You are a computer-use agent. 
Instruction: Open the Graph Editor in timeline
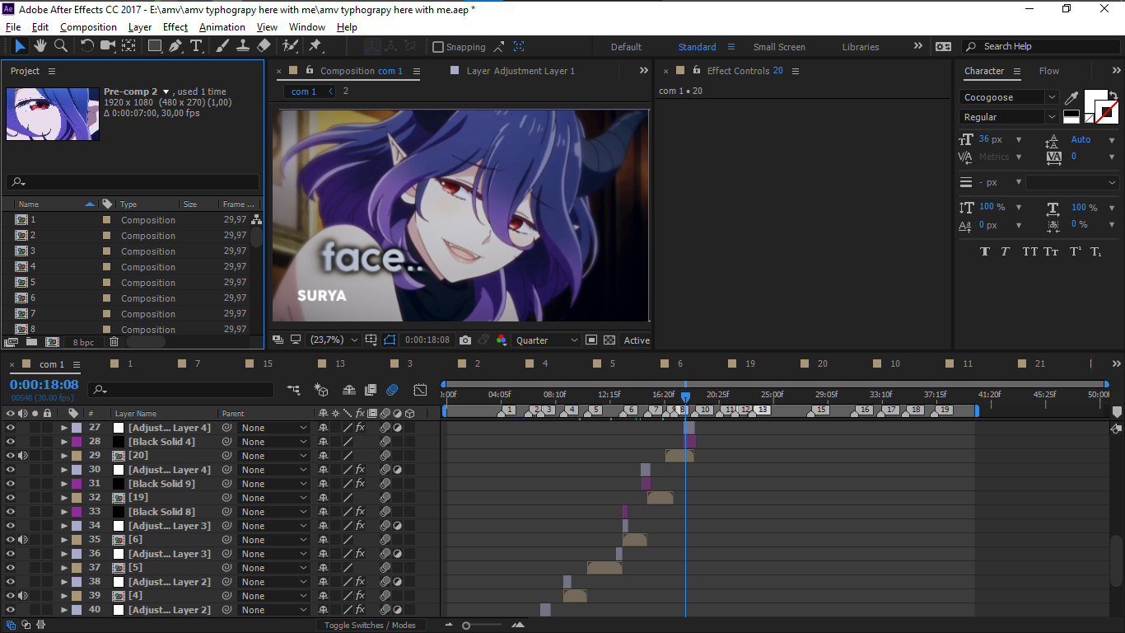click(x=420, y=390)
